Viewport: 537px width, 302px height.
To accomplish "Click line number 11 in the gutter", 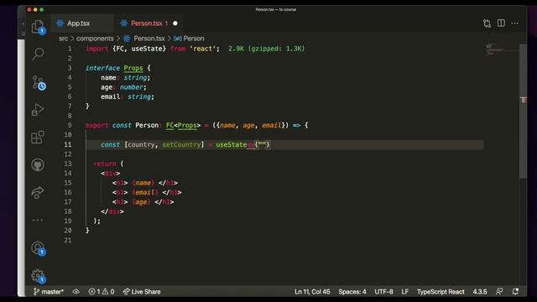I will coord(68,144).
